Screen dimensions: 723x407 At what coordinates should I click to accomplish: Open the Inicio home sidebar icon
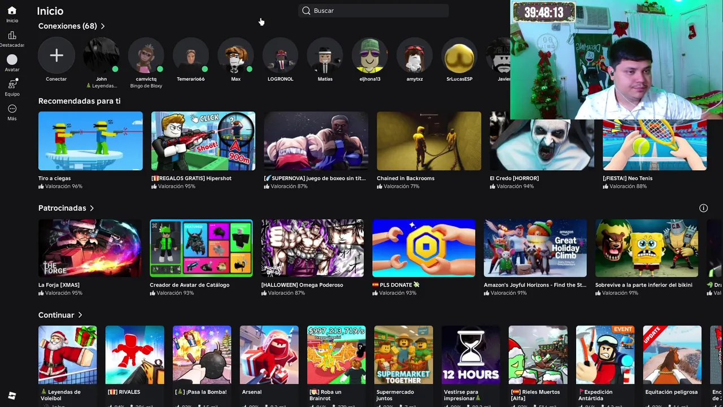12,11
